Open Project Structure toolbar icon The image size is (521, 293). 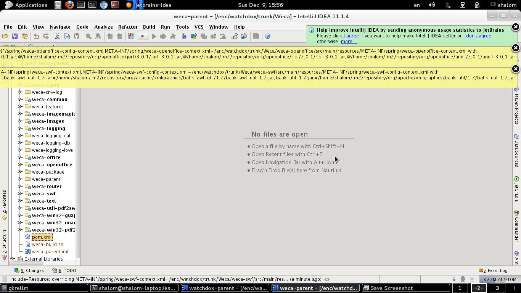[x=244, y=36]
